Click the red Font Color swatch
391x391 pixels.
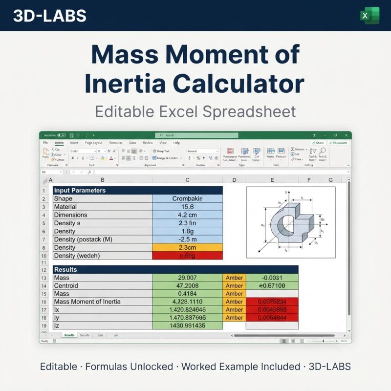[111, 158]
